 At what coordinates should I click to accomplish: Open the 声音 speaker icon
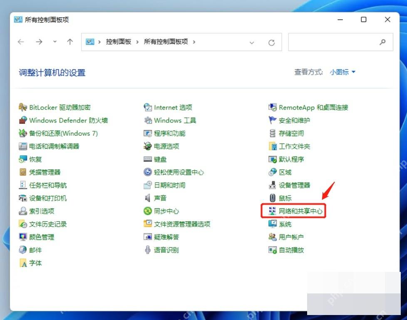point(148,198)
